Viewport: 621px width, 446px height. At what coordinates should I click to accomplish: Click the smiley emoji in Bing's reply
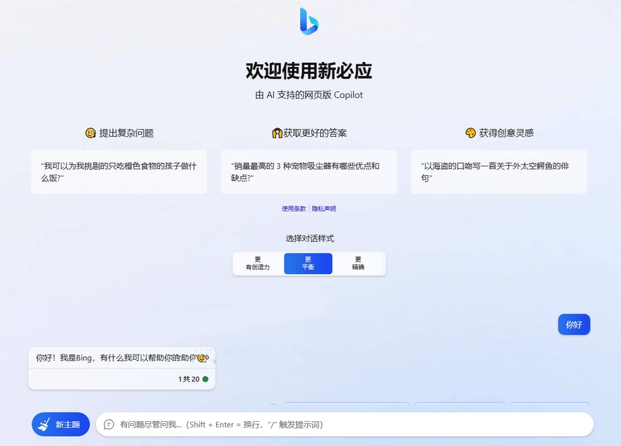(x=201, y=358)
